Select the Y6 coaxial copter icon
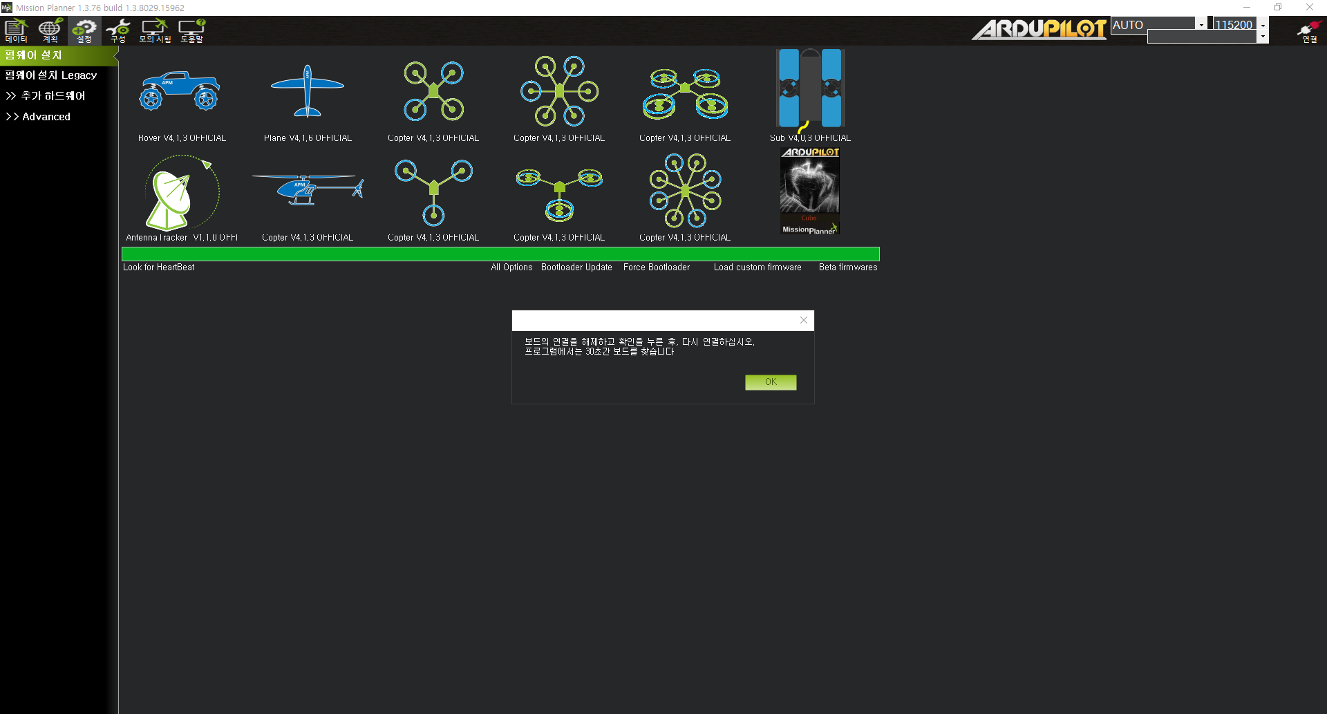 point(559,194)
